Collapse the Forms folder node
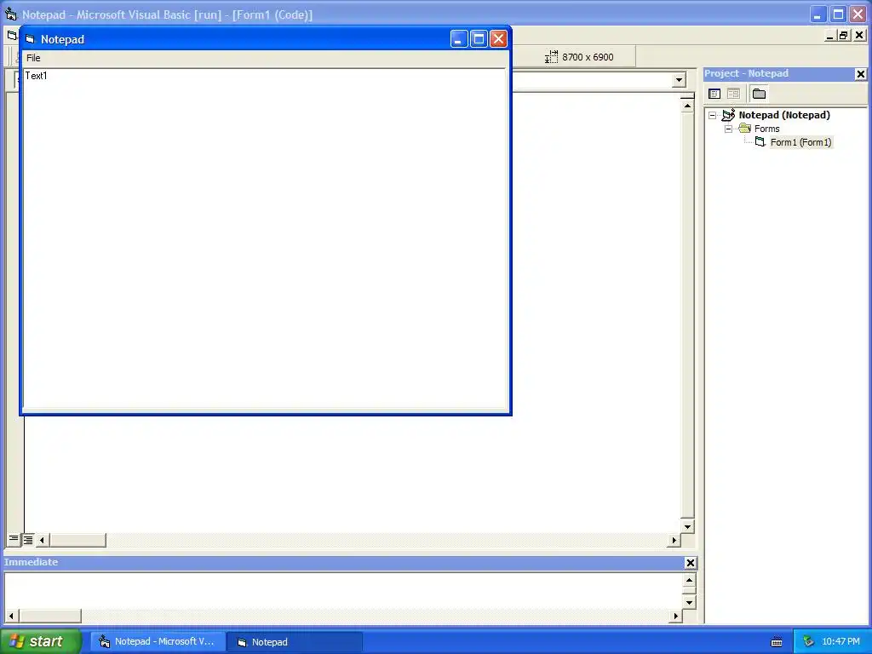 (x=729, y=129)
